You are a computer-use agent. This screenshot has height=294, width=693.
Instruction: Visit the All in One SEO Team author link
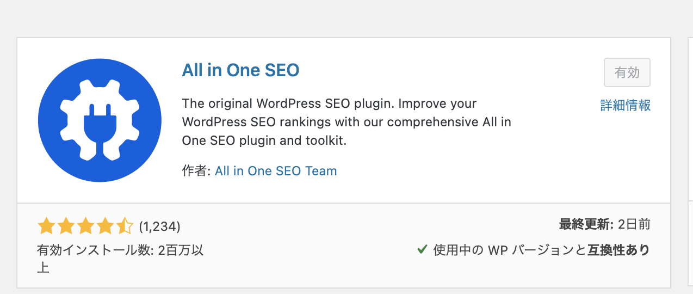tap(276, 171)
